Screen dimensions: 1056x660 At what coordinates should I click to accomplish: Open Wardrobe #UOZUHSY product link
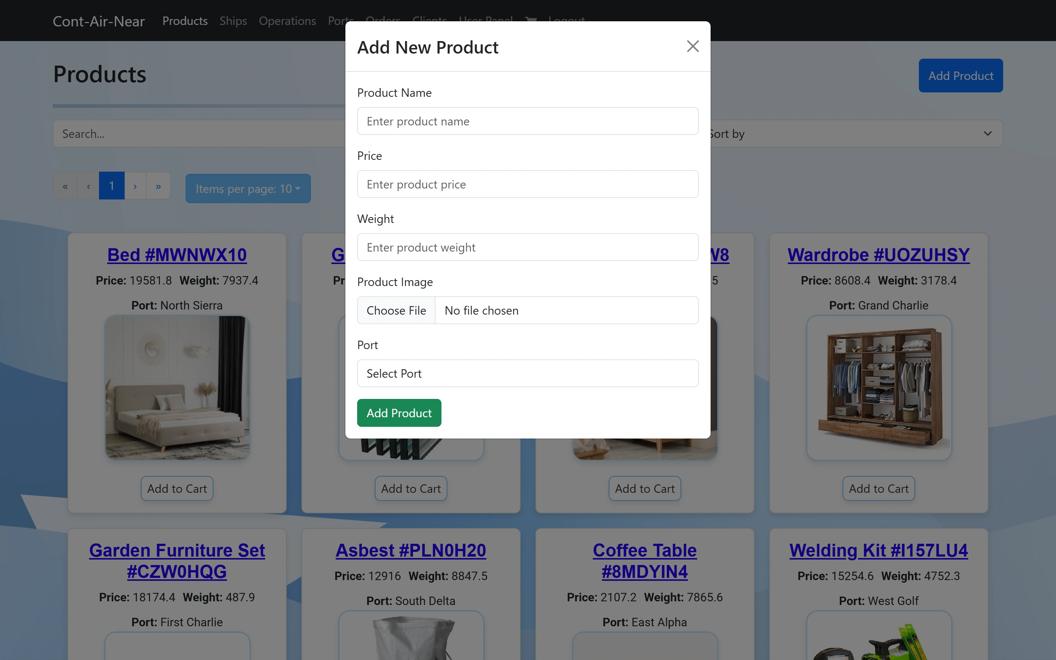click(879, 254)
